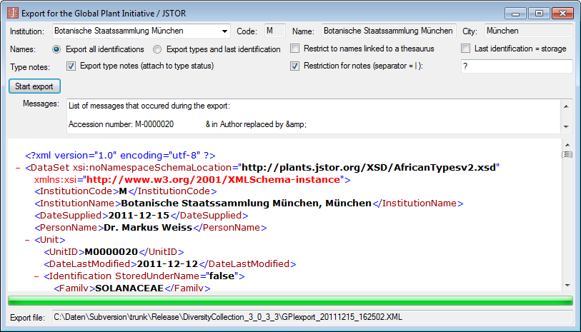Click the up arrow of the XML view scrollbar
Viewport: 581px width, 332px height.
(x=567, y=145)
